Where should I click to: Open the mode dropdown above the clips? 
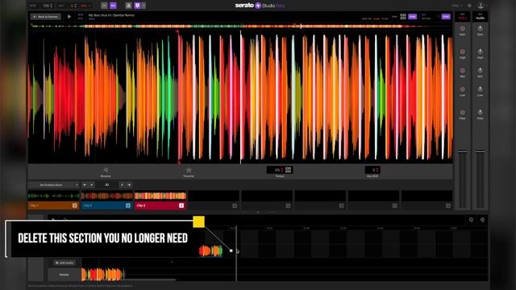tap(53, 184)
